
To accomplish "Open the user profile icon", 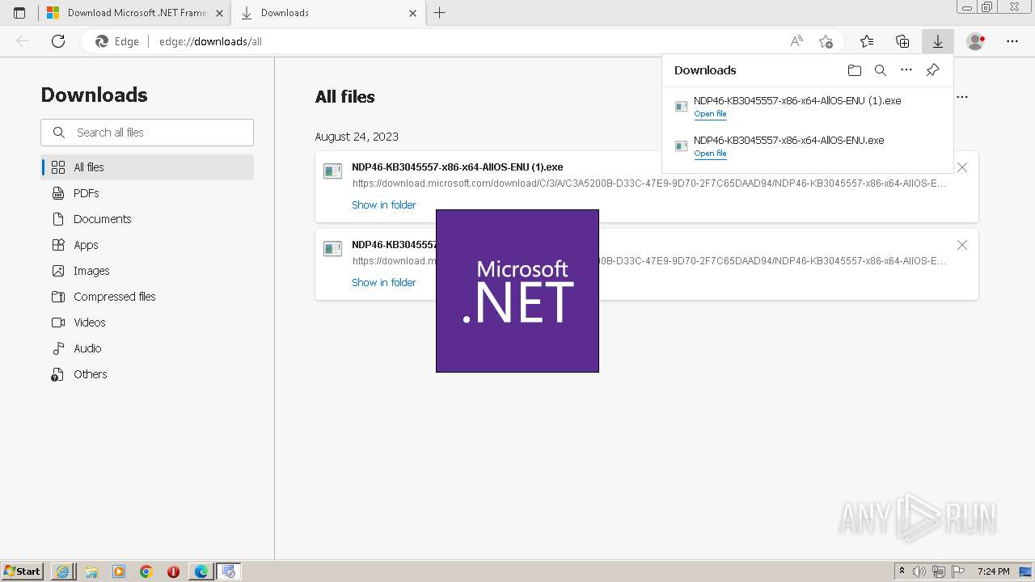I will point(976,41).
